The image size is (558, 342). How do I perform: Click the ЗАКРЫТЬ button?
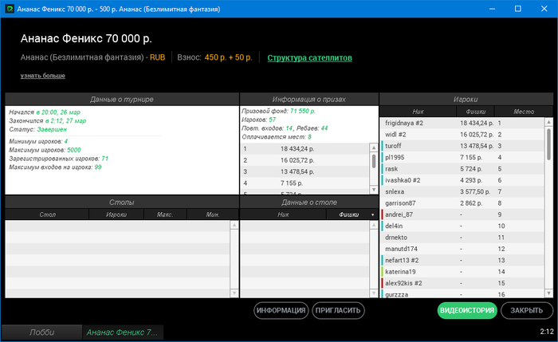point(527,310)
